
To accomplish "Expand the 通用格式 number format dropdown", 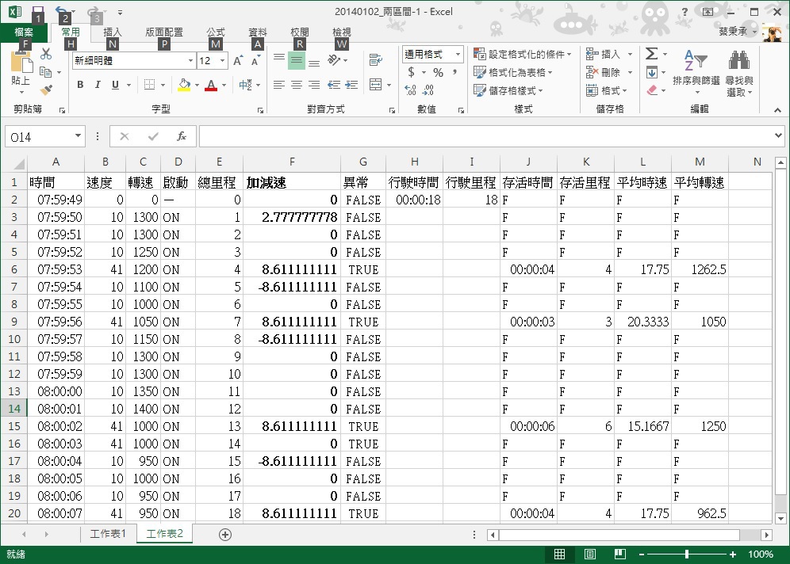I will point(458,54).
